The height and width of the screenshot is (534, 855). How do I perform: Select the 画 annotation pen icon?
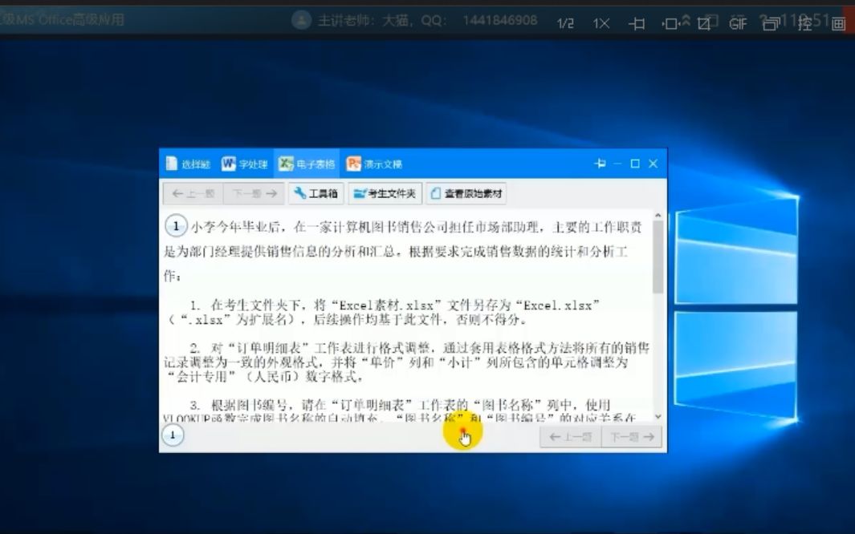840,22
